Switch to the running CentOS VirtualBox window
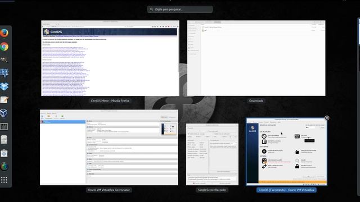The width and height of the screenshot is (360, 202). pos(286,151)
